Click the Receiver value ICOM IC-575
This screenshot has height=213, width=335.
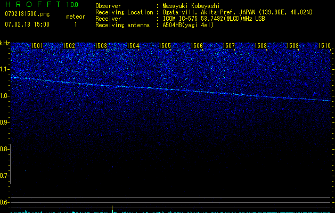point(180,19)
